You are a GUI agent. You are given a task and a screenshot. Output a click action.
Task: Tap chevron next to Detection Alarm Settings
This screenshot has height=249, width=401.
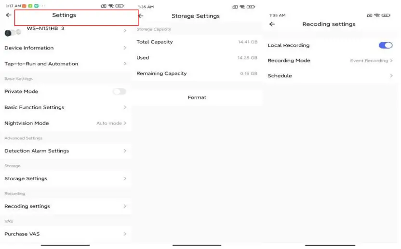(125, 151)
